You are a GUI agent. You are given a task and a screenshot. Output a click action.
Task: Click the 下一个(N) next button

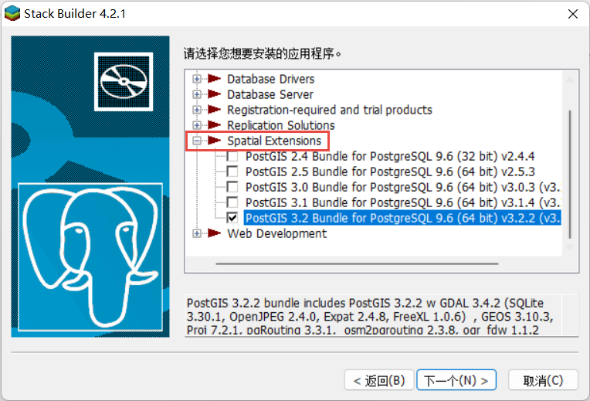point(456,380)
